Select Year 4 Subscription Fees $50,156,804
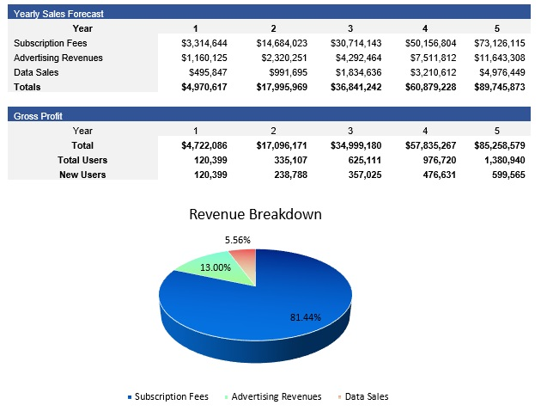This screenshot has height=411, width=541. coord(430,43)
